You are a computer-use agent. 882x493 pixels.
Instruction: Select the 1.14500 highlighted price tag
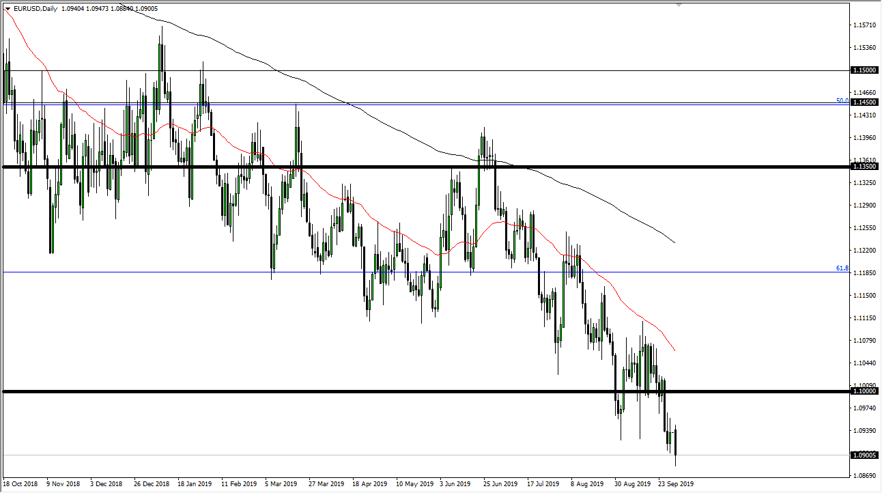(x=864, y=103)
